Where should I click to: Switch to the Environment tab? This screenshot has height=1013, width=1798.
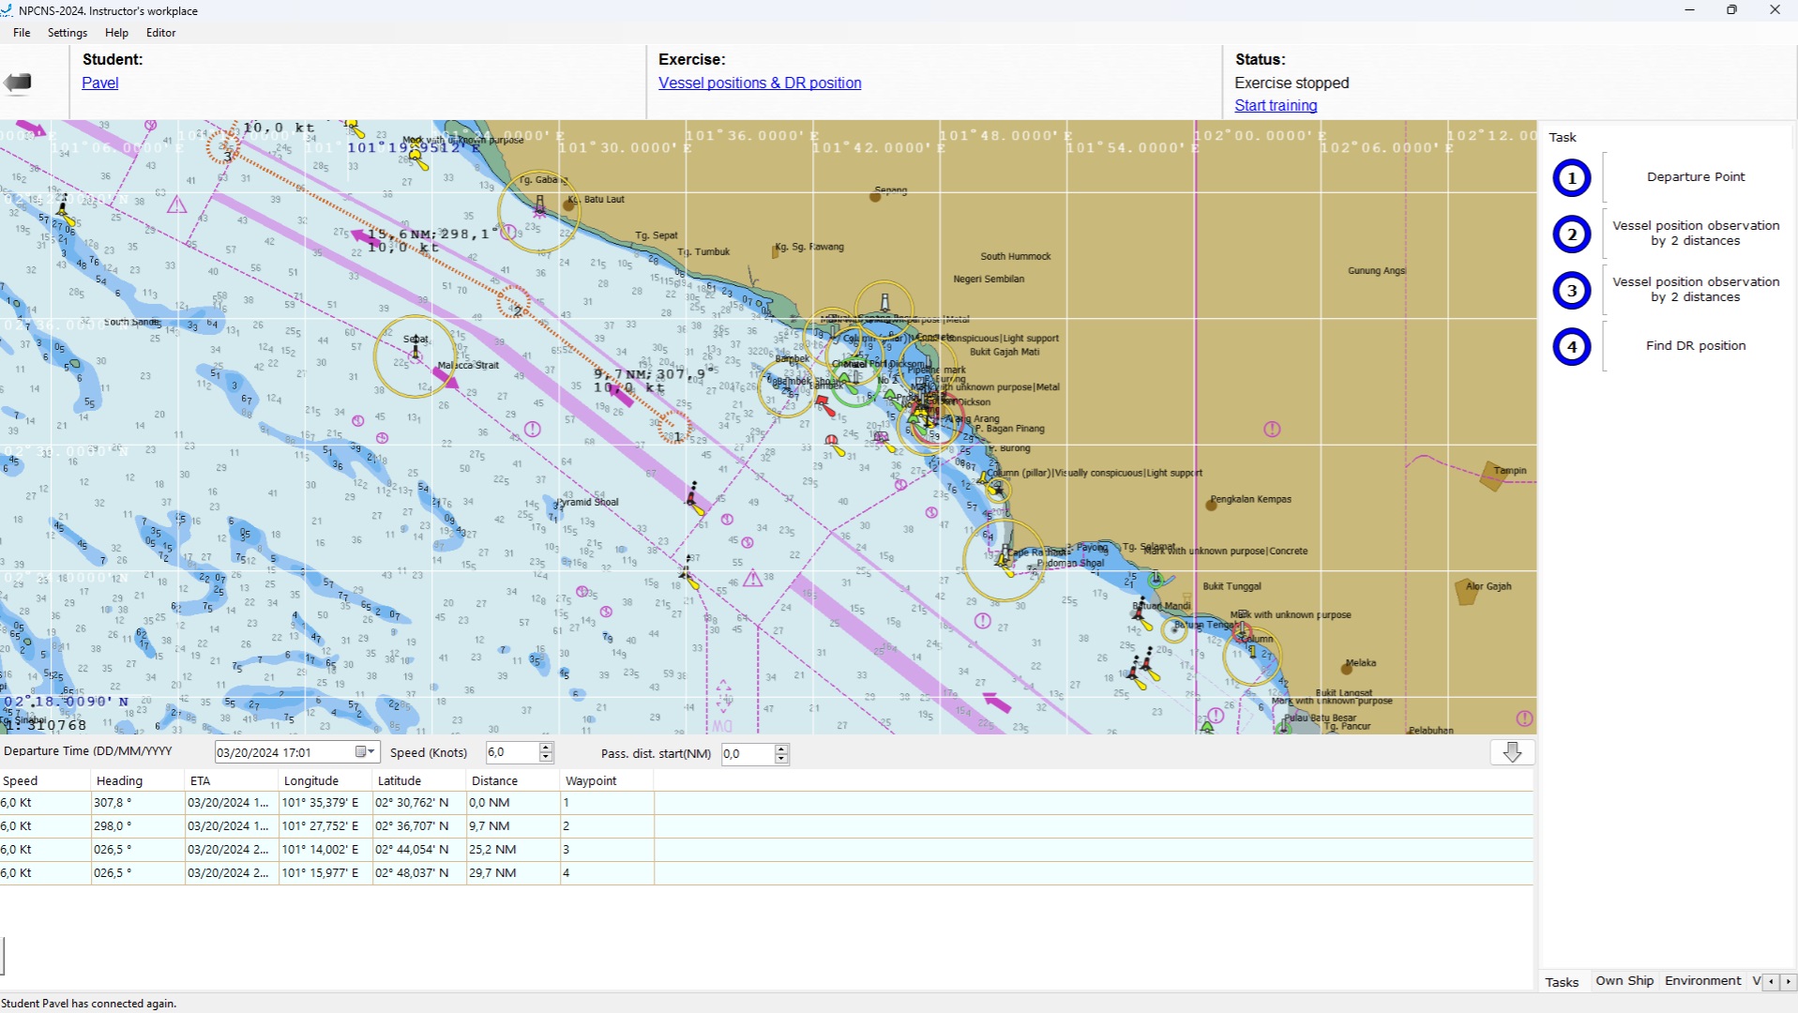pos(1702,981)
